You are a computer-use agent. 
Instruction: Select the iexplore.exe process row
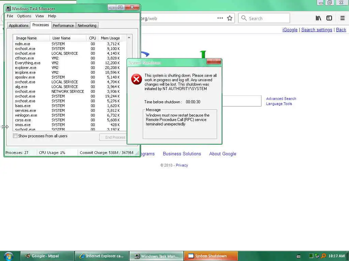tap(70, 72)
